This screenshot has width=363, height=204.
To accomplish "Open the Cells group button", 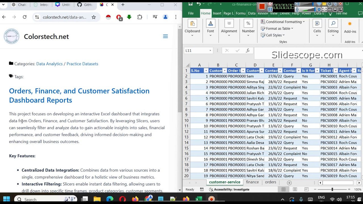I will pyautogui.click(x=317, y=28).
